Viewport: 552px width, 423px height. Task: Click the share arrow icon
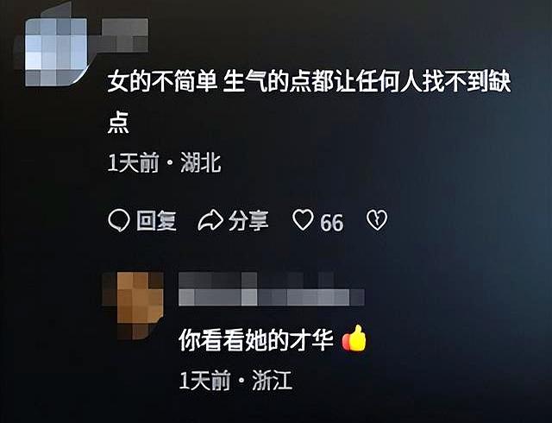click(210, 221)
